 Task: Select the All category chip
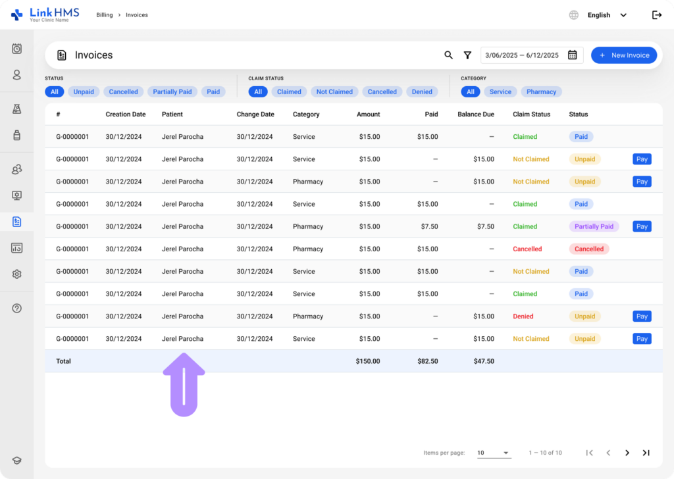(x=471, y=91)
